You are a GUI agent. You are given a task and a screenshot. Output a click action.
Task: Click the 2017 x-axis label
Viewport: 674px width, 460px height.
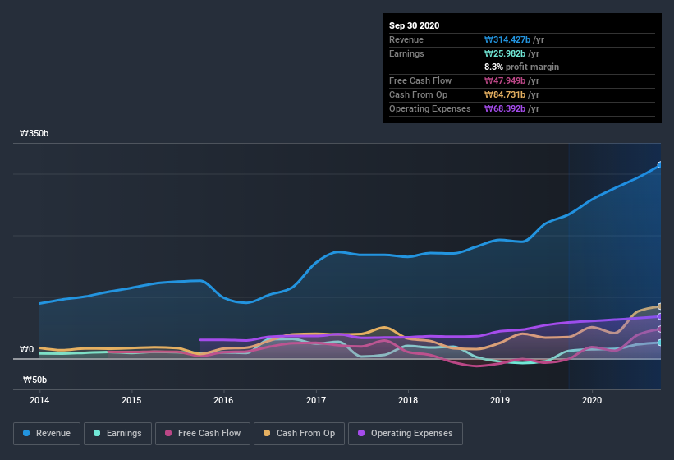click(x=316, y=400)
